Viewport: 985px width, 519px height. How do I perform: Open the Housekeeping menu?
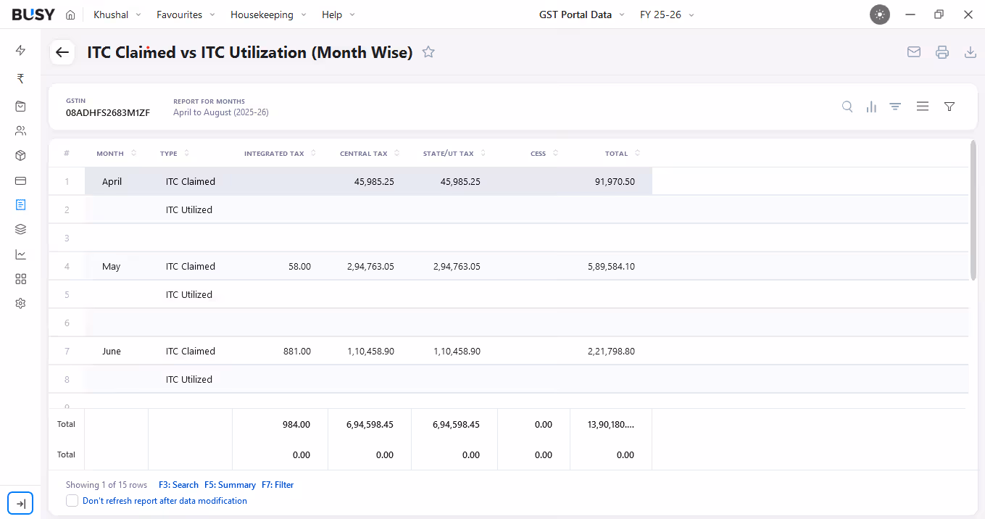268,14
